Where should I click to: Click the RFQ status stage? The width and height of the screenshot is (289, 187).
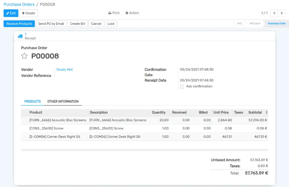point(240,23)
